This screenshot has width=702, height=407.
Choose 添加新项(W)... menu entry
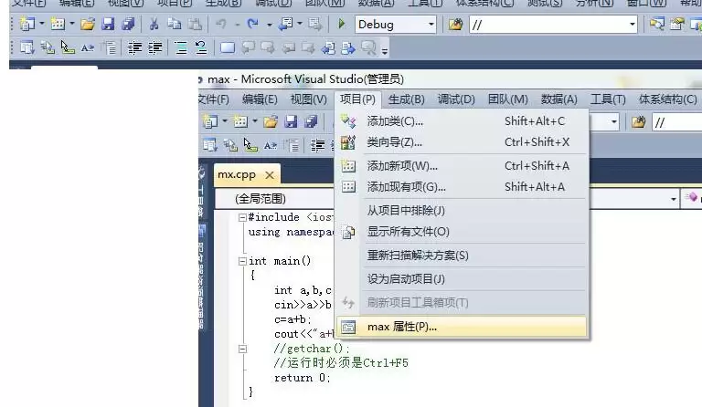click(x=462, y=166)
